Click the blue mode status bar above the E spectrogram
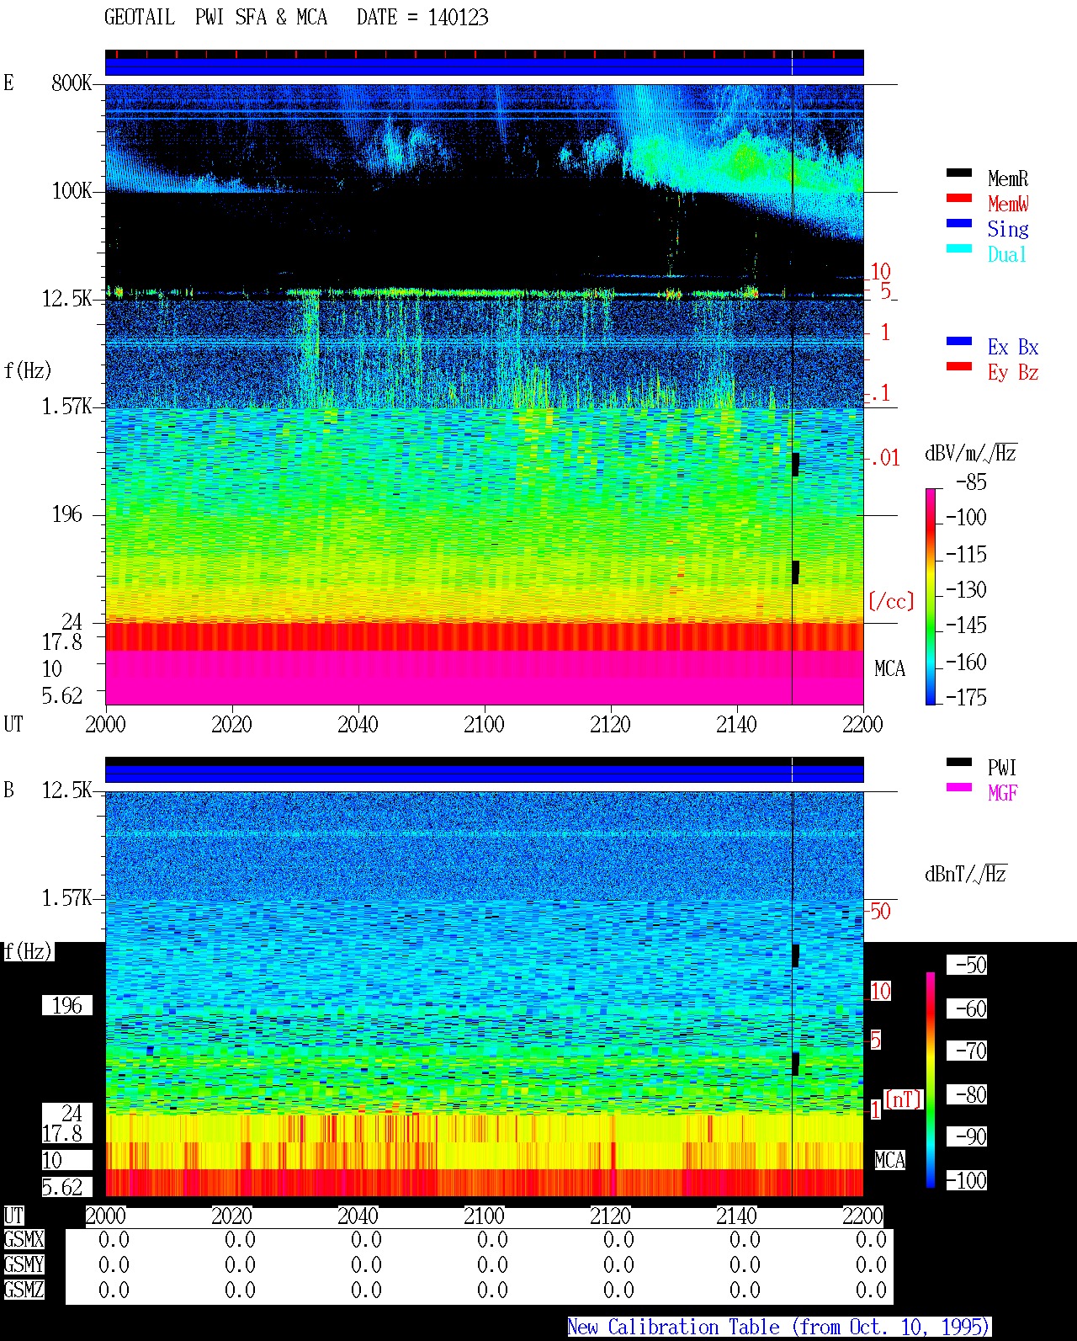Screen dimensions: 1077x1341 (x=485, y=67)
